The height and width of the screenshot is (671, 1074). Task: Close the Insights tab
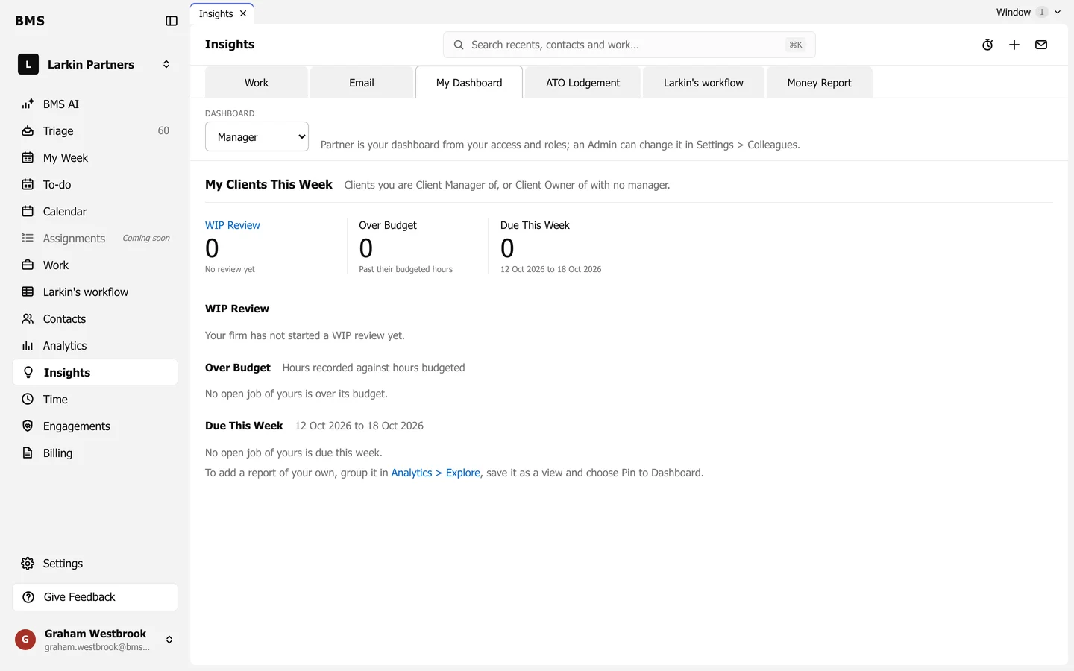click(243, 13)
